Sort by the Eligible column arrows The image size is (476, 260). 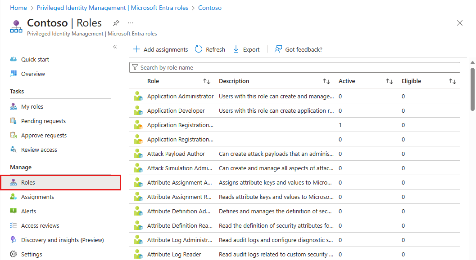click(x=453, y=81)
